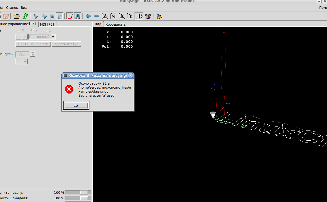Open the Координаты tab
Screen dimensions: 327x202
(116, 24)
